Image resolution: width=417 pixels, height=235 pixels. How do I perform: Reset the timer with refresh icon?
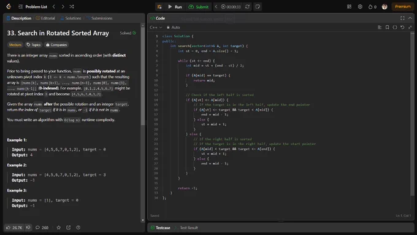coord(247,7)
